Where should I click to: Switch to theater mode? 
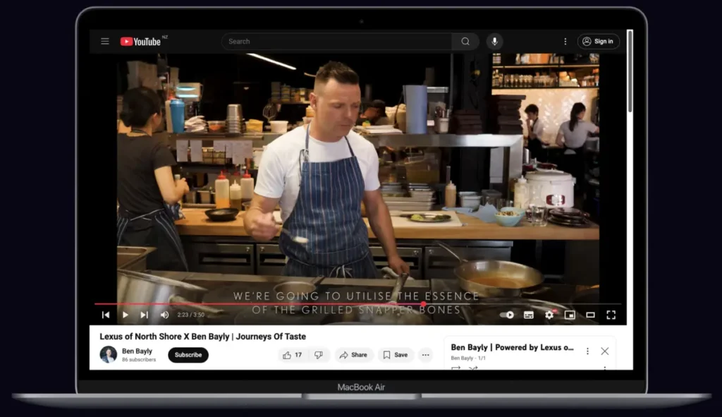coord(592,315)
